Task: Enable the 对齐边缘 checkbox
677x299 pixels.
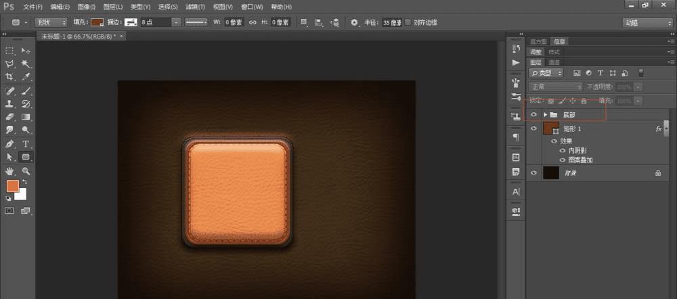Action: 408,22
